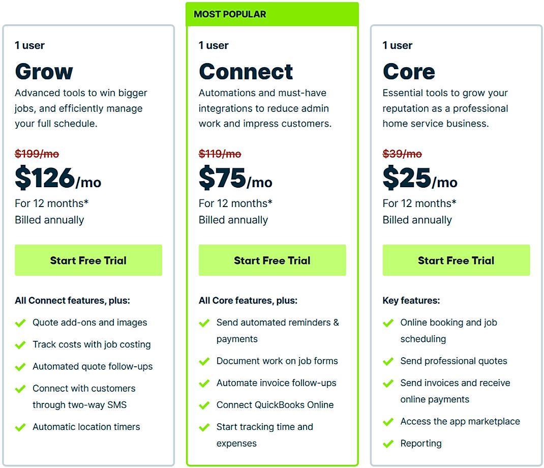Click checkmark beside Quote add-ons and images
Viewport: 544px width, 468px height.
[x=20, y=323]
